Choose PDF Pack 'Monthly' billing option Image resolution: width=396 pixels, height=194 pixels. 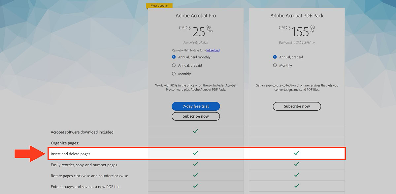click(x=275, y=65)
